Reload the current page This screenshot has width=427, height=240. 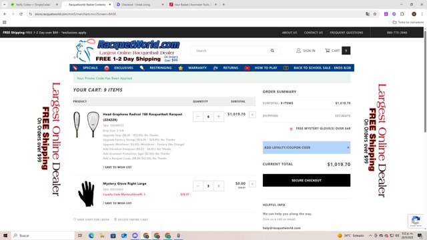tap(21, 14)
